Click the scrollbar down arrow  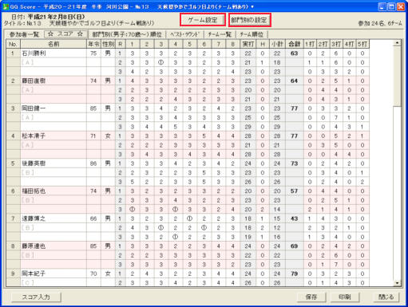(x=397, y=283)
